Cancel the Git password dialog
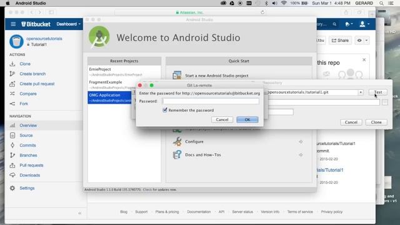Viewport: 400px width, 225px height. [222, 119]
